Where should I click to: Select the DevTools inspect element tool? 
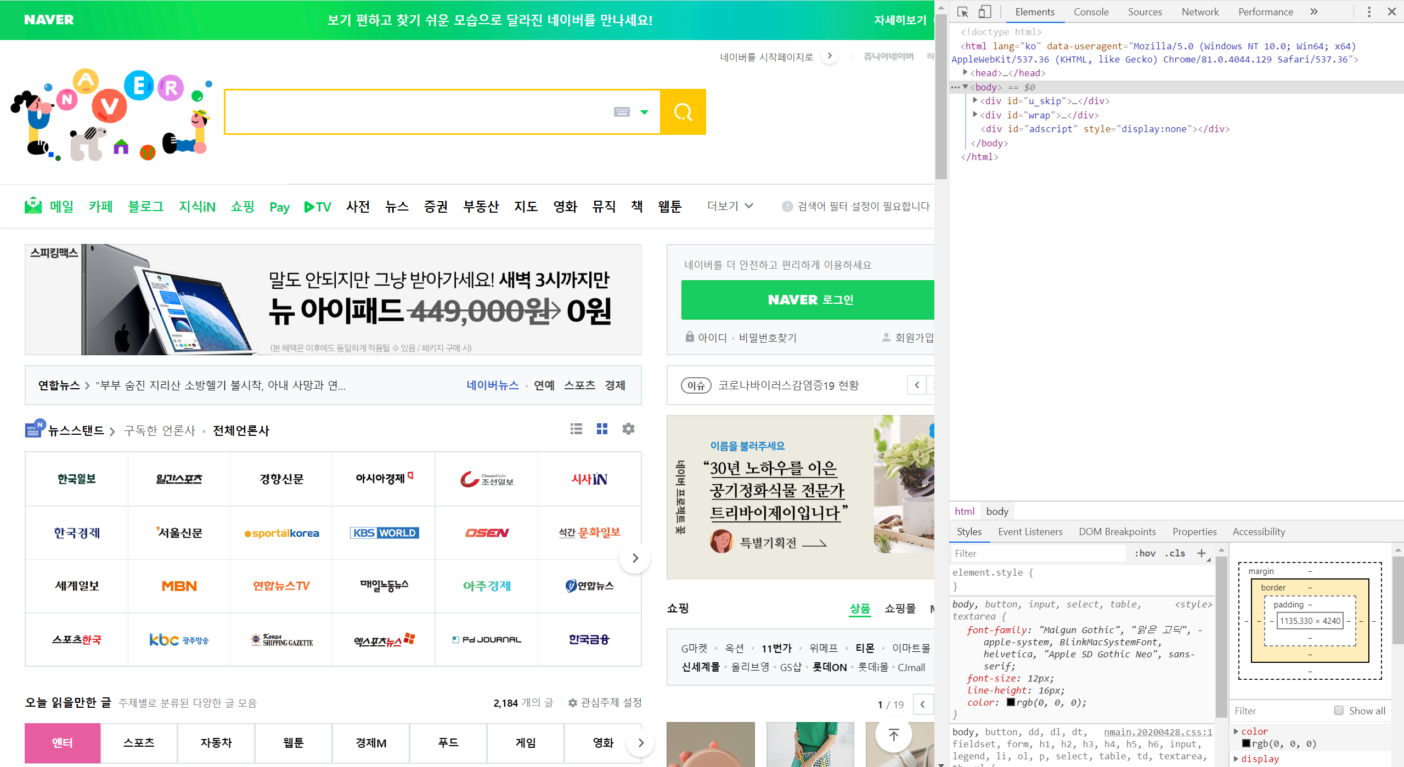click(963, 12)
